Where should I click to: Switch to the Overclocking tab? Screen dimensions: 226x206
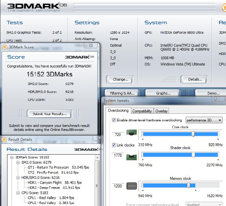pyautogui.click(x=118, y=110)
